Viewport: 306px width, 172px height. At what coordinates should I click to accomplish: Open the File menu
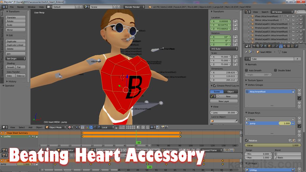pyautogui.click(x=12, y=7)
